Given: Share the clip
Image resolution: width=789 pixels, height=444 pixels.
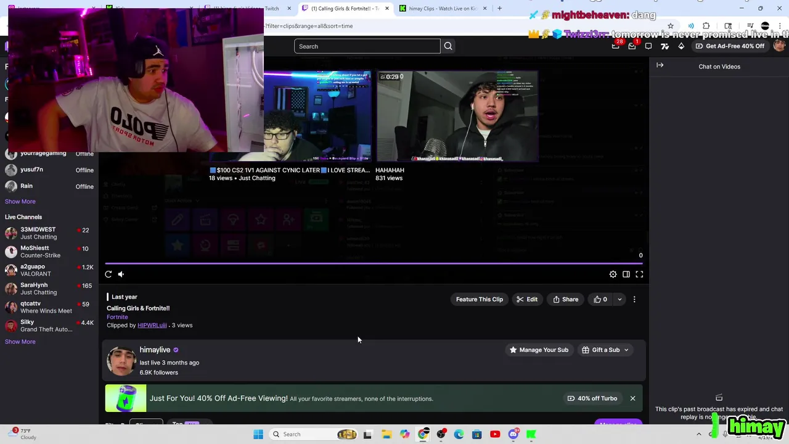Looking at the screenshot, I should 566,300.
